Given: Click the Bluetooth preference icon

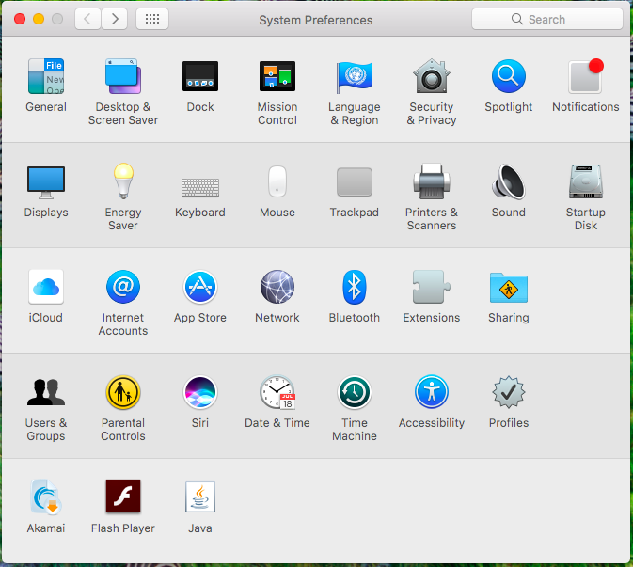Looking at the screenshot, I should click(x=354, y=287).
